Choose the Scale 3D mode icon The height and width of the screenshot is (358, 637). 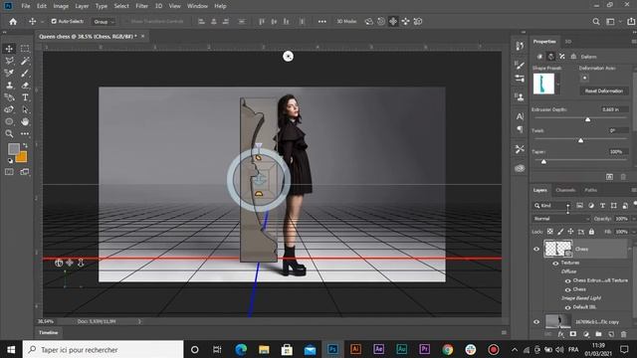tap(418, 22)
